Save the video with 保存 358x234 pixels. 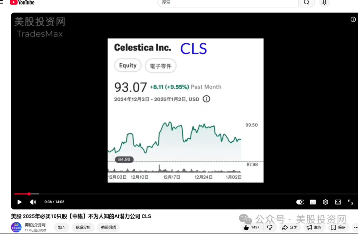pos(338,227)
